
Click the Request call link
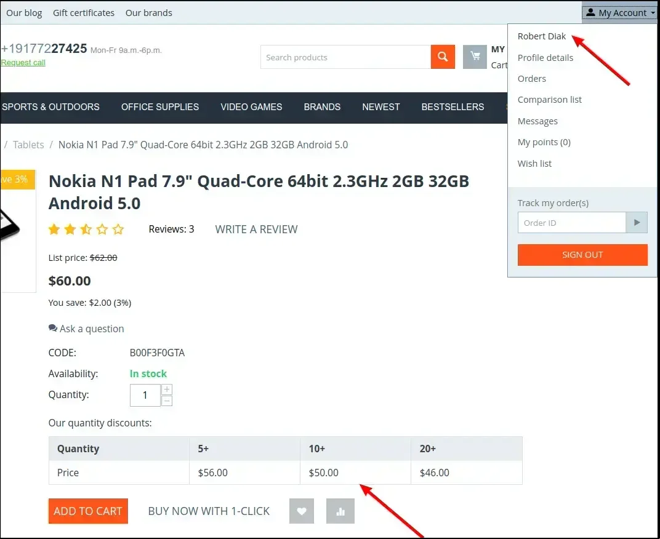coord(23,63)
